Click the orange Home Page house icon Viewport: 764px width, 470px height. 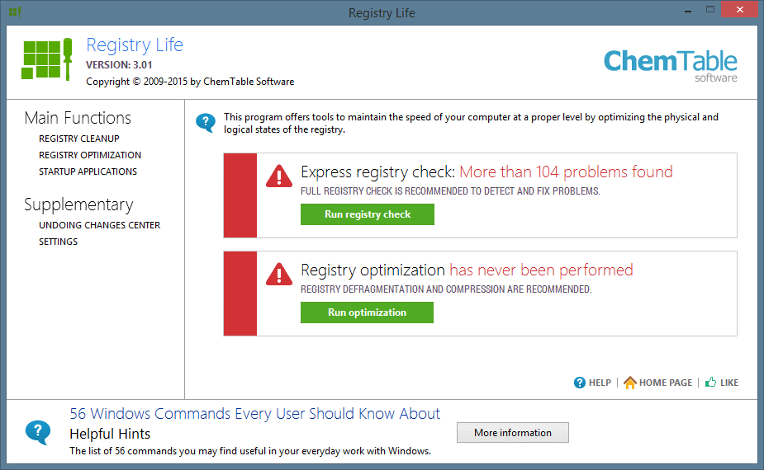(x=630, y=383)
